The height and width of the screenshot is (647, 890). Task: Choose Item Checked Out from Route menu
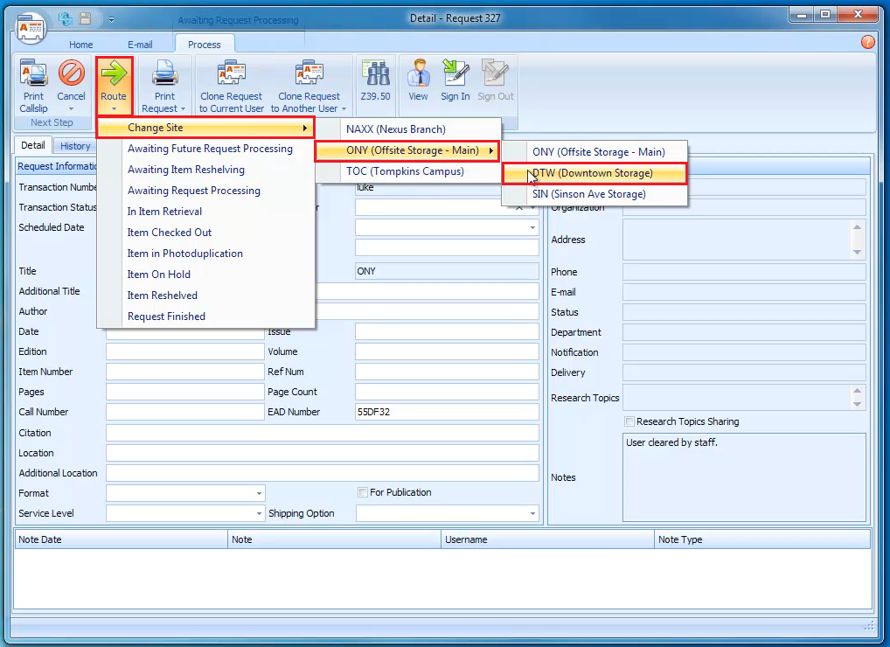click(170, 233)
